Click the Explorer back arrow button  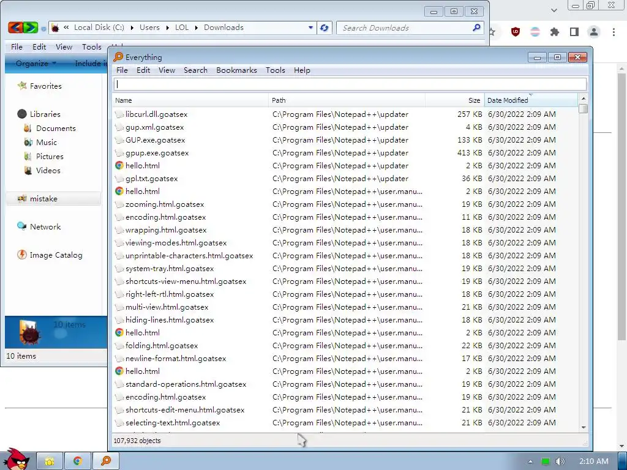(x=15, y=28)
